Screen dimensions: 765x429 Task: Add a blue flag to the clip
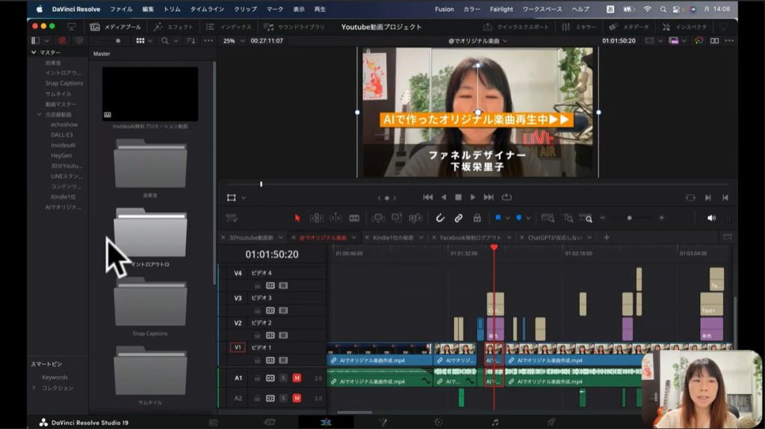click(x=498, y=218)
